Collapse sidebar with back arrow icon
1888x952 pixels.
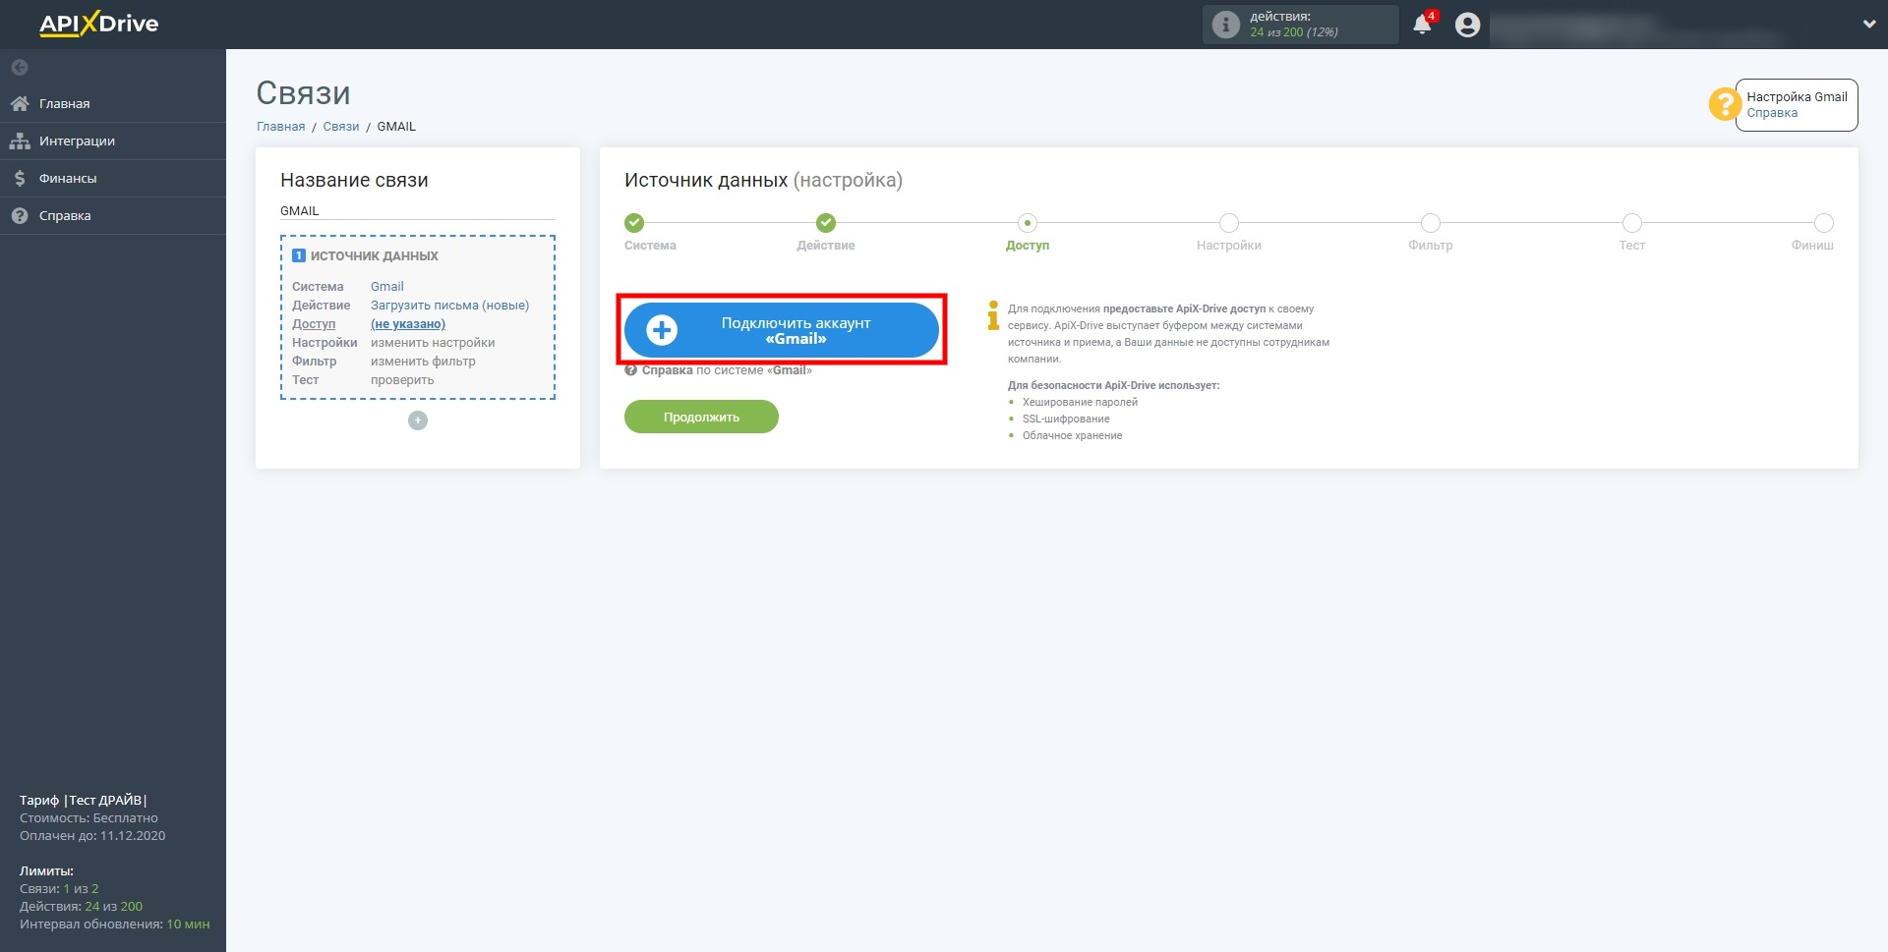point(20,68)
